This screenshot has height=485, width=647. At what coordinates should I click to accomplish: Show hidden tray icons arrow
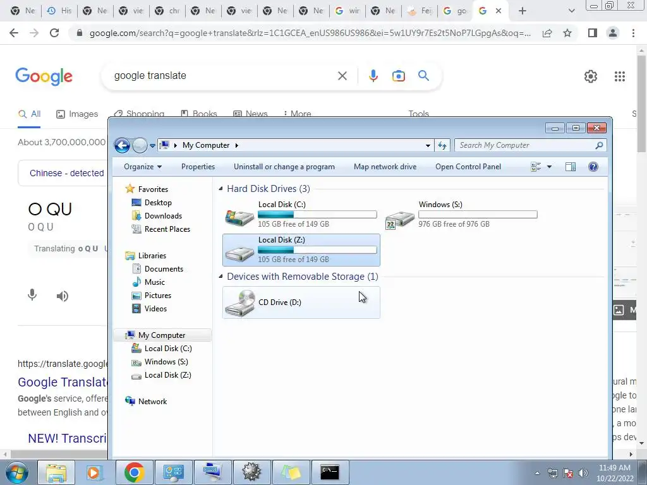[537, 474]
